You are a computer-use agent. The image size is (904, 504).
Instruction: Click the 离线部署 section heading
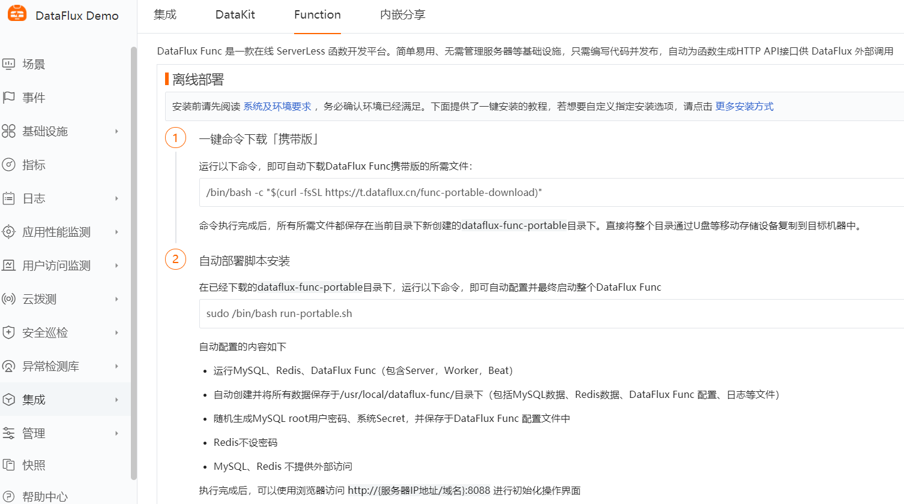pyautogui.click(x=198, y=79)
